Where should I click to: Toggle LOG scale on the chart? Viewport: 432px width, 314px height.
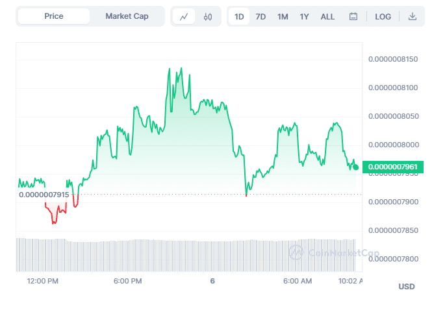click(383, 17)
